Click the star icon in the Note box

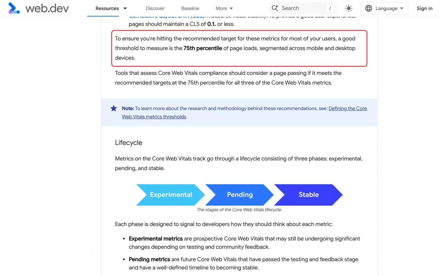pos(114,108)
